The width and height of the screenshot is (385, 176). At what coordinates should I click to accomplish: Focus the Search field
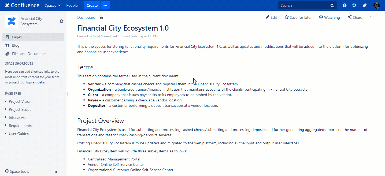(x=307, y=5)
